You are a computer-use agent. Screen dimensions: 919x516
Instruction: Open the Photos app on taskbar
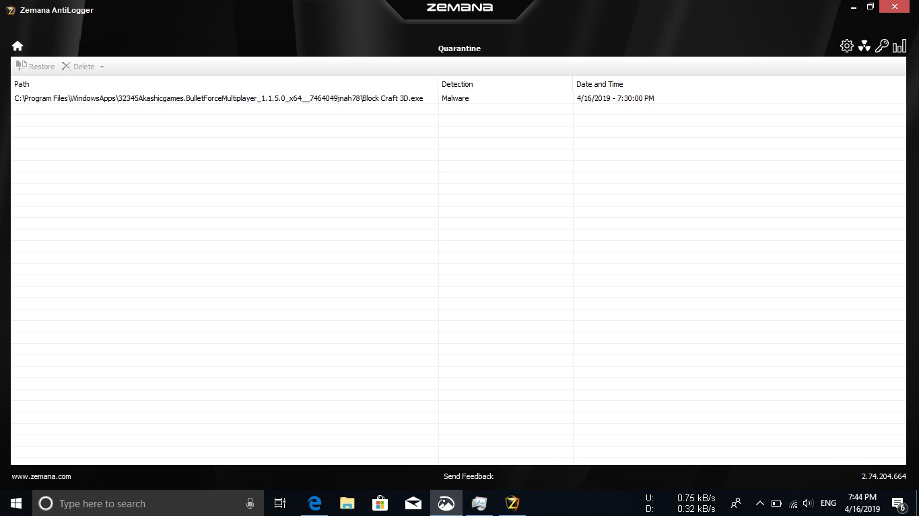point(446,503)
